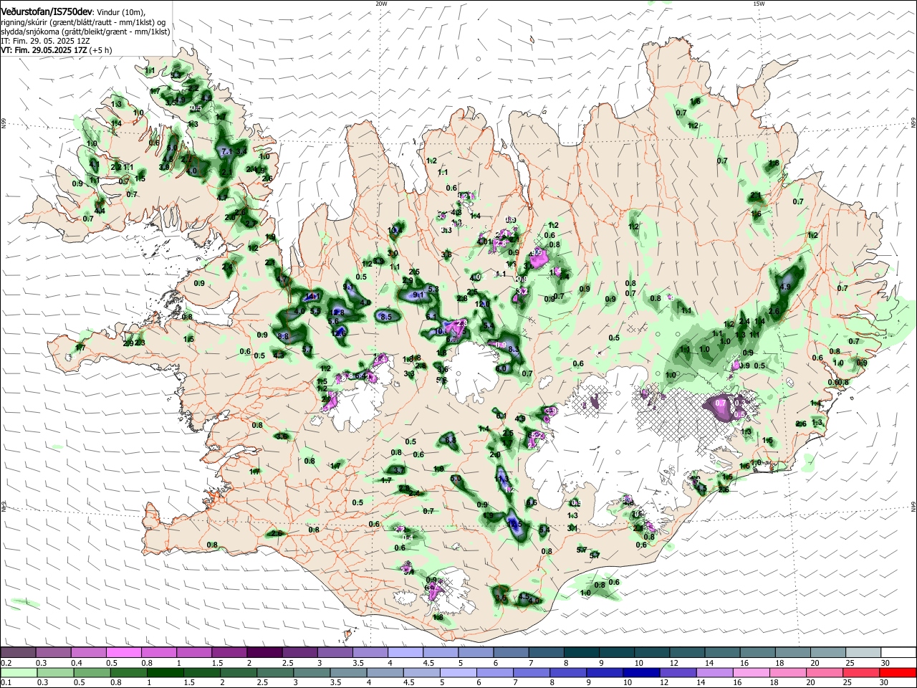Click the 20W longitude label
917x688 pixels.
tap(381, 4)
